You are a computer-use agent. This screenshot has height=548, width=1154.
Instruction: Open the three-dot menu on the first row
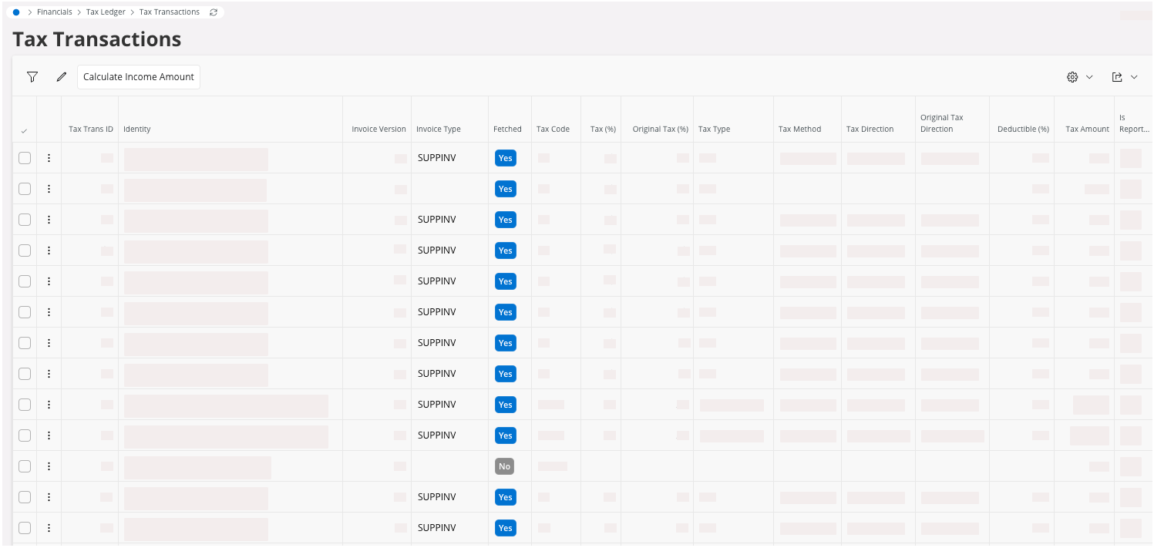point(49,158)
